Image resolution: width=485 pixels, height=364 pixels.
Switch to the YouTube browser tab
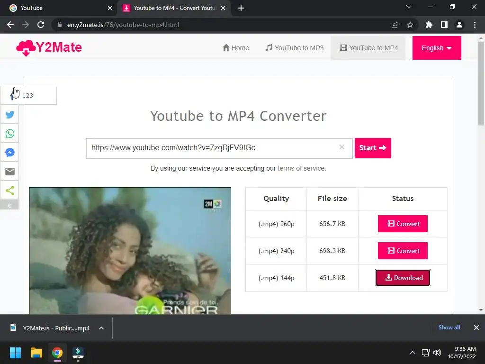[59, 8]
